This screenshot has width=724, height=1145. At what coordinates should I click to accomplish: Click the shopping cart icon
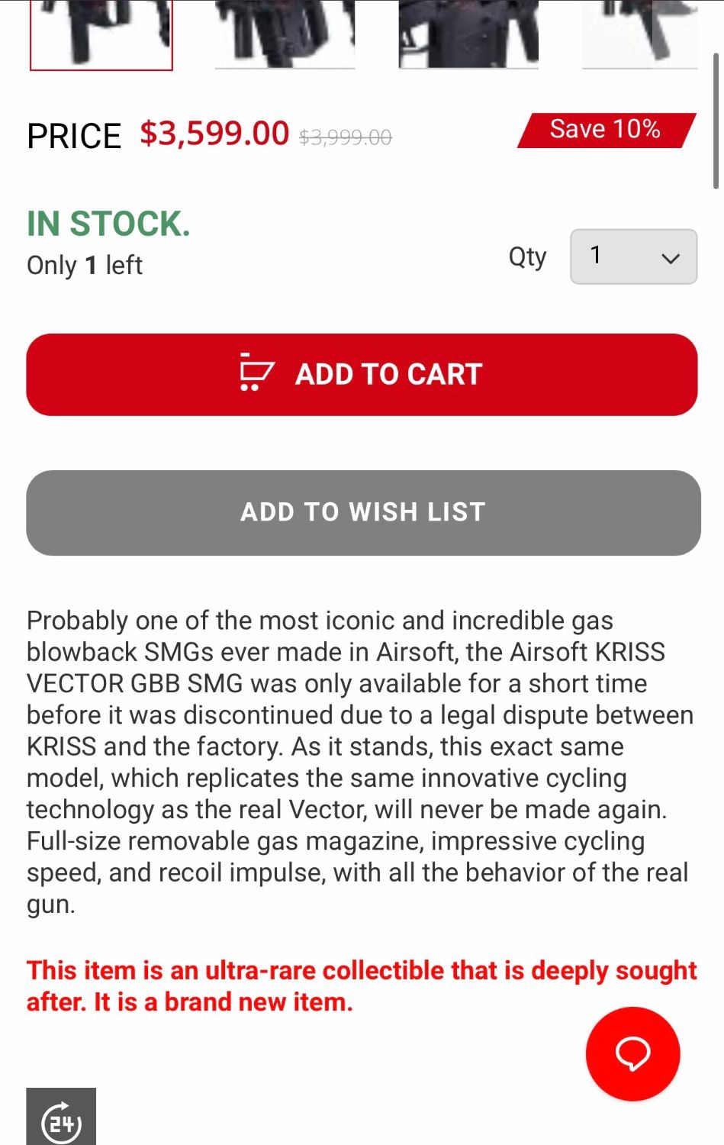256,373
